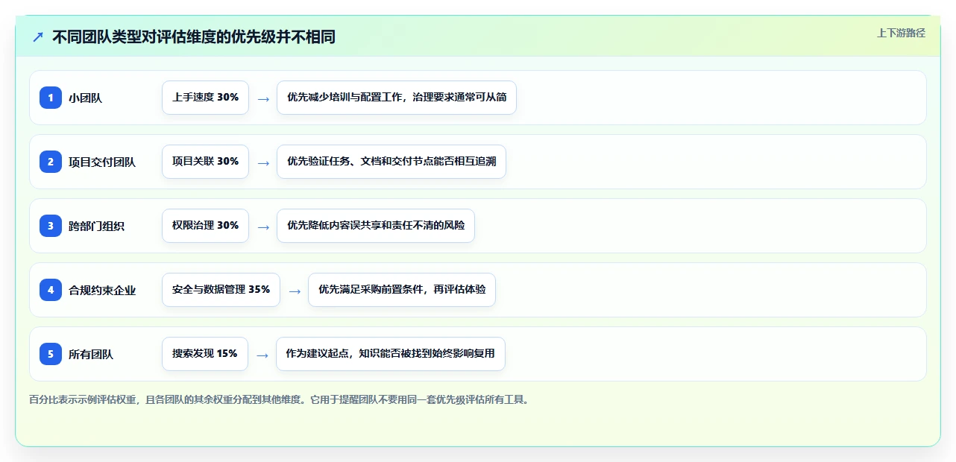The image size is (956, 462).
Task: Click the 优先验证任务、文档和交付节点 description box
Action: pos(391,162)
